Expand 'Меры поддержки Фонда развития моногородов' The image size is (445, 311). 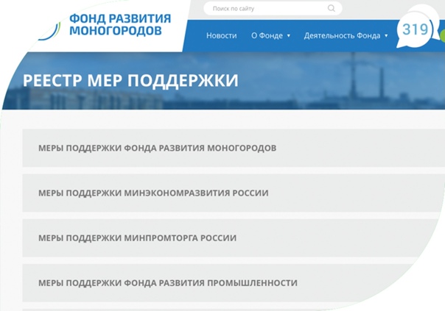[x=234, y=148]
